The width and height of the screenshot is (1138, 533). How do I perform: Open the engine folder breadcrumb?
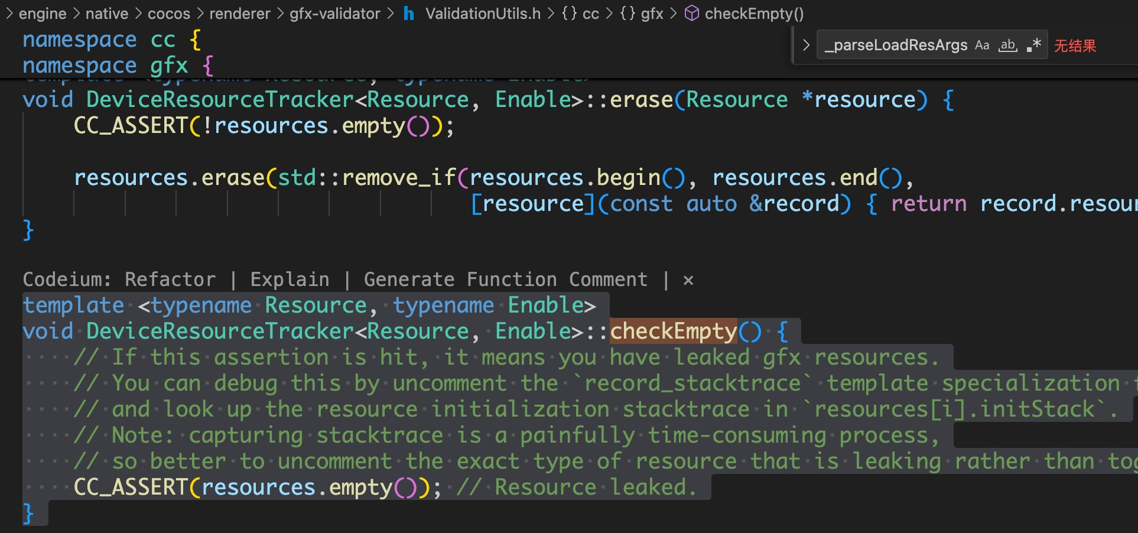pos(43,14)
